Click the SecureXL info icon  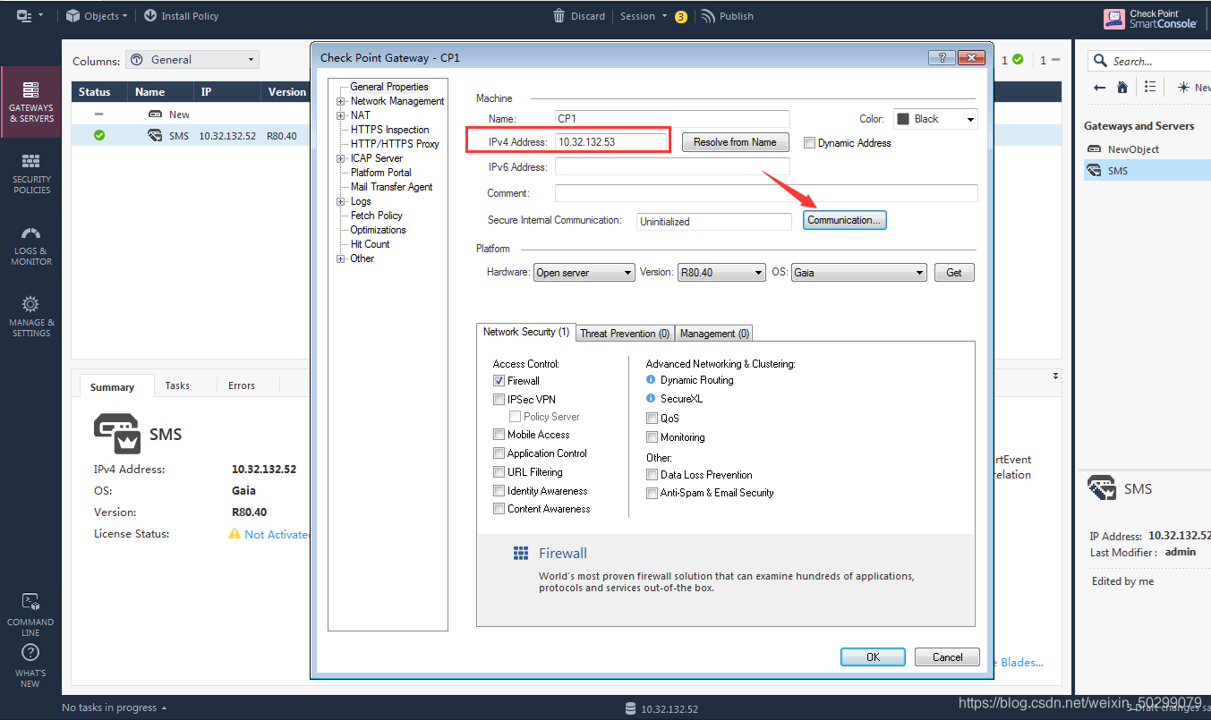pyautogui.click(x=651, y=399)
